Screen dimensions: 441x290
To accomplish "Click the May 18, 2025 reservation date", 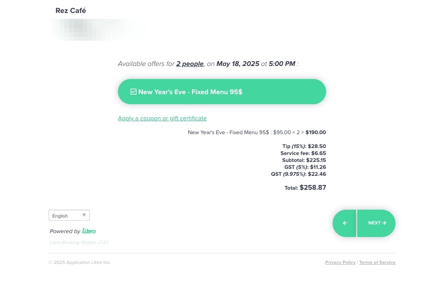I will coord(238,64).
